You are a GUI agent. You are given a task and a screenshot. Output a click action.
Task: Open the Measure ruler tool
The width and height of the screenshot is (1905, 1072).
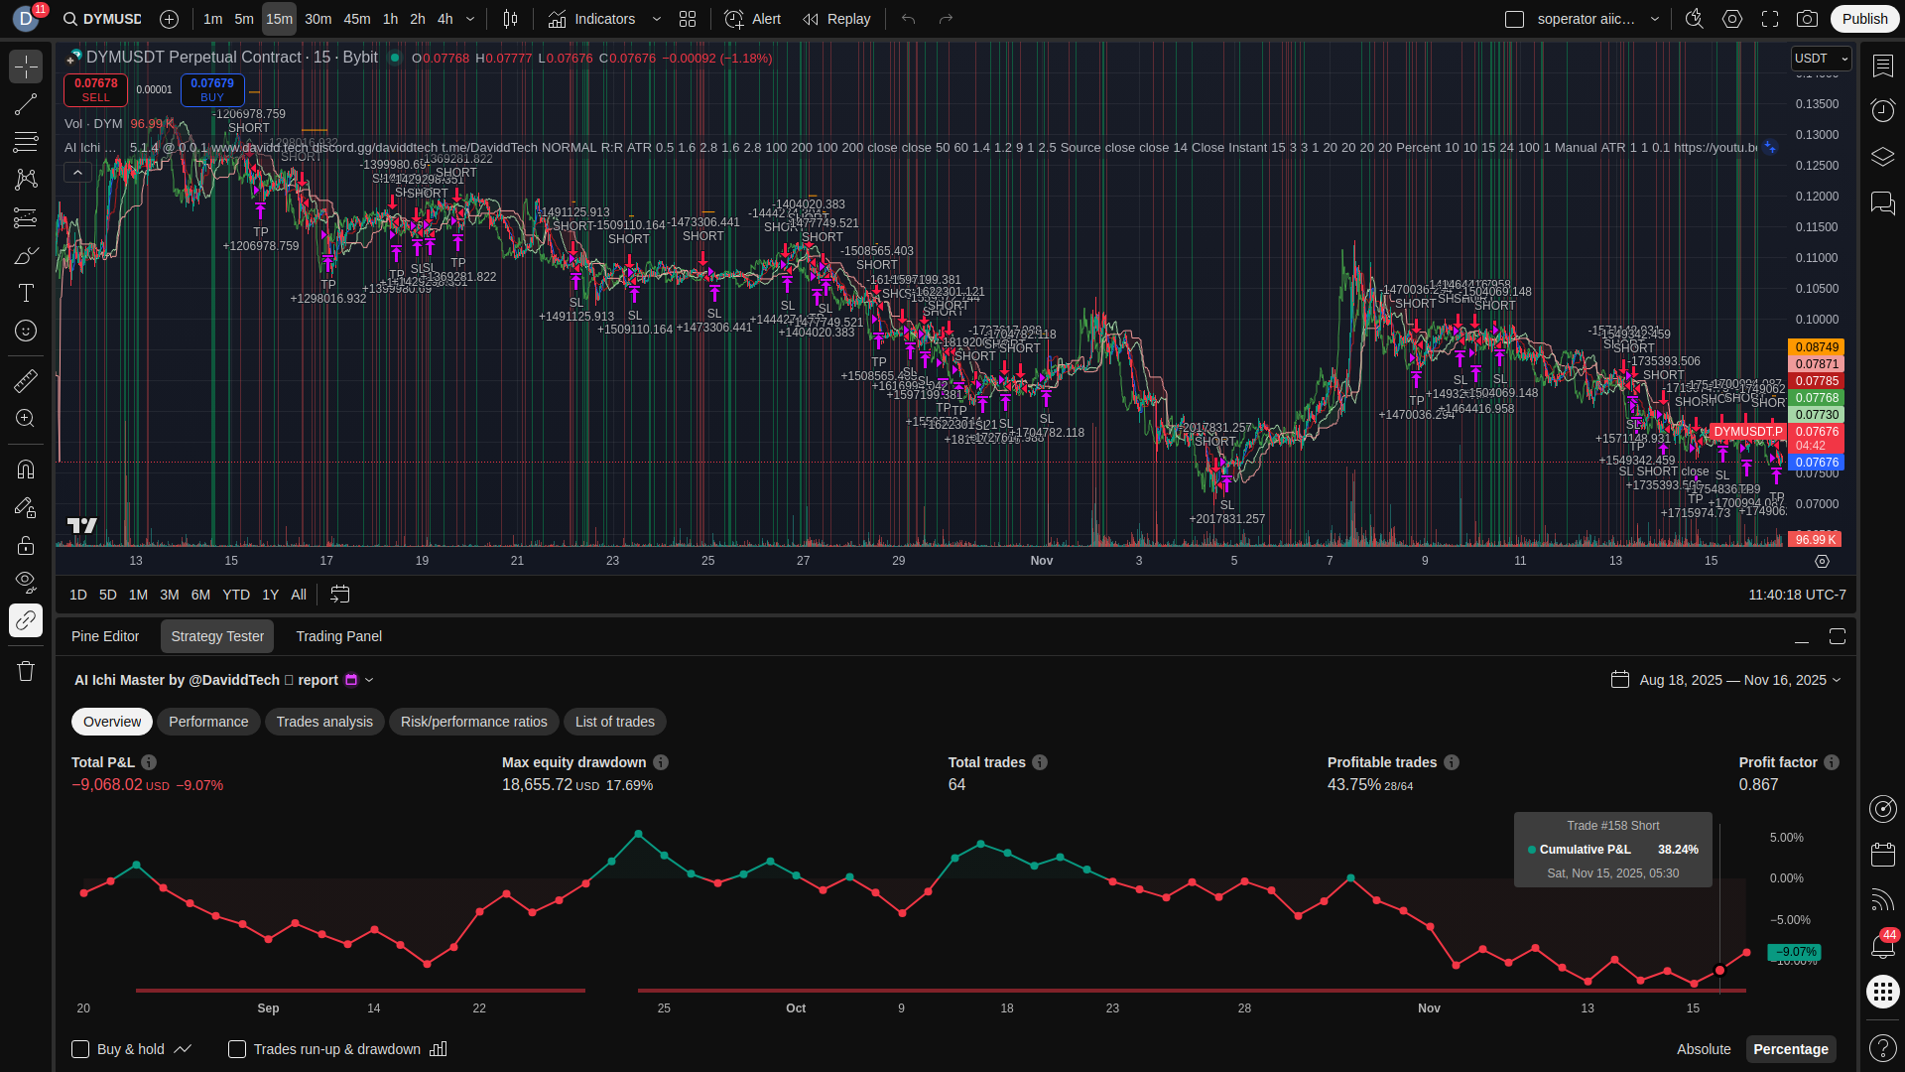(26, 380)
